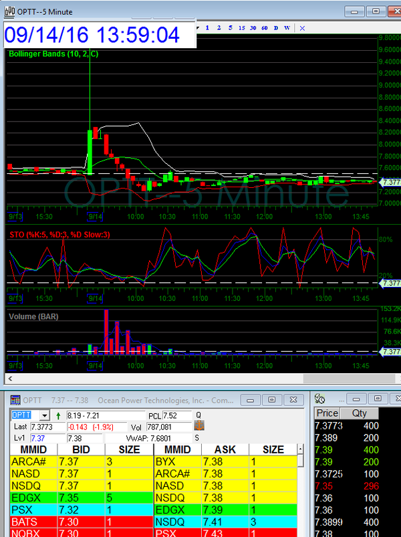Click the Bollinger Bands indicator label
Screen dimensions: 401x537
tap(53, 54)
